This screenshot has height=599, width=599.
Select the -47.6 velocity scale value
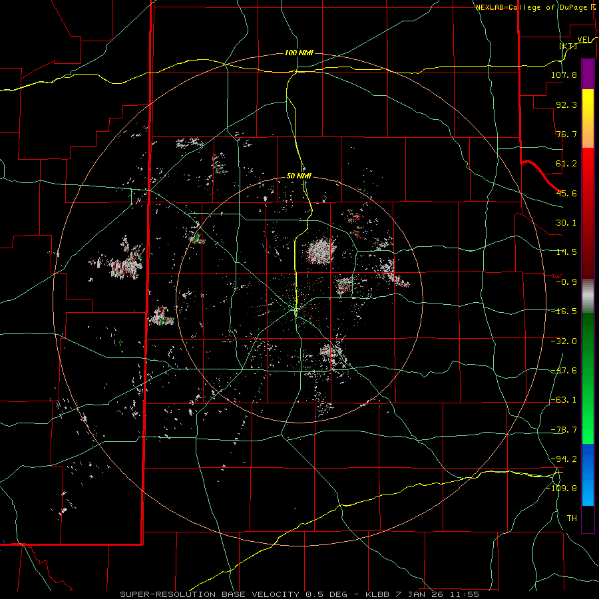pos(564,371)
